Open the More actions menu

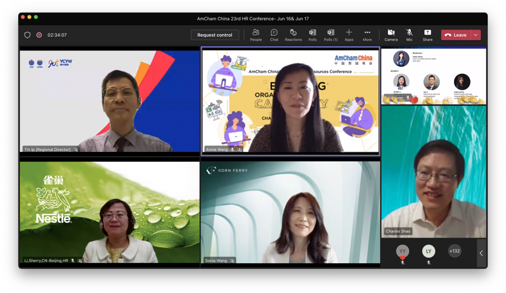(x=367, y=35)
